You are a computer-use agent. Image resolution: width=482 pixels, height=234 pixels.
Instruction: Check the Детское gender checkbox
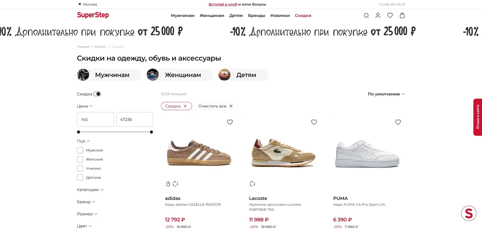click(80, 177)
